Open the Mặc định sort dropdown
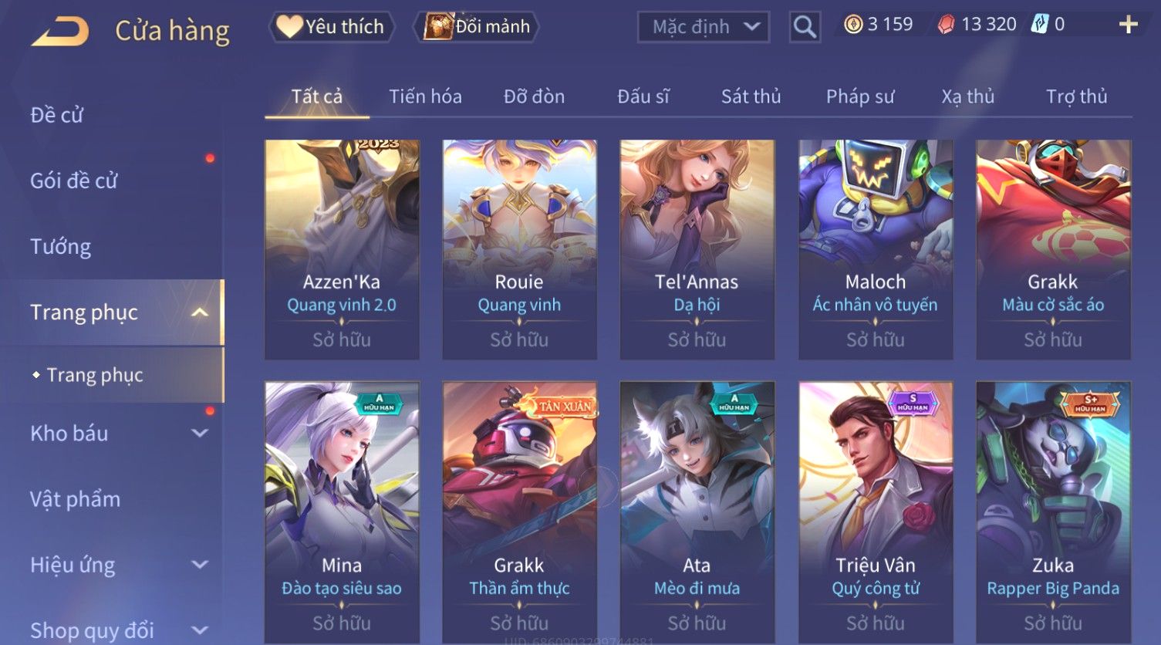The image size is (1161, 645). pos(703,27)
